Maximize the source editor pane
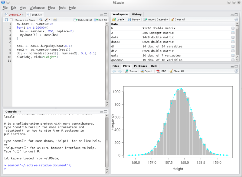This screenshot has width=242, height=177. 106,14
